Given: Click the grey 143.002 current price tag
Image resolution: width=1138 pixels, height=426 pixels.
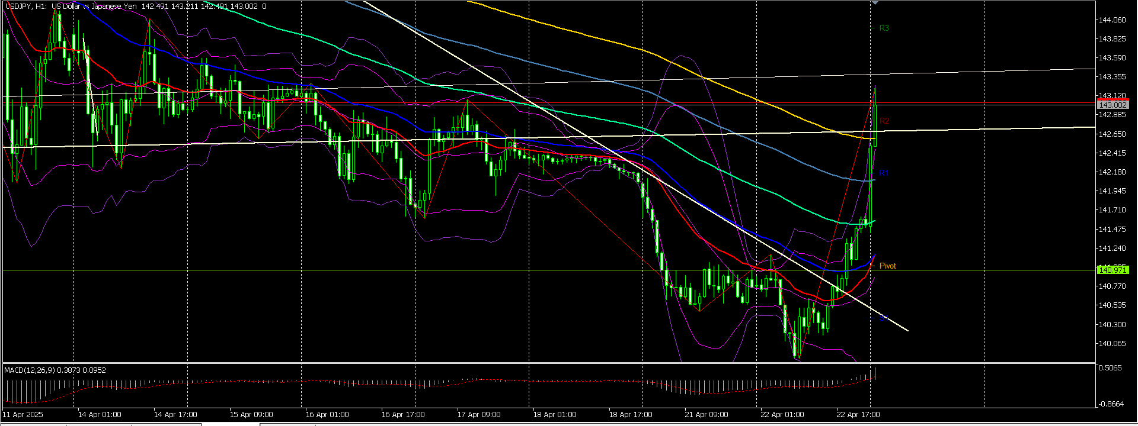Looking at the screenshot, I should click(x=1112, y=105).
